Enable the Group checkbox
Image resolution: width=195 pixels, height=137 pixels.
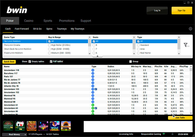(x=130, y=62)
